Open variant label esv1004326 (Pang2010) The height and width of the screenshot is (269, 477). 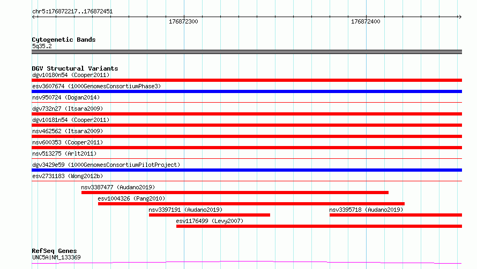pos(131,198)
